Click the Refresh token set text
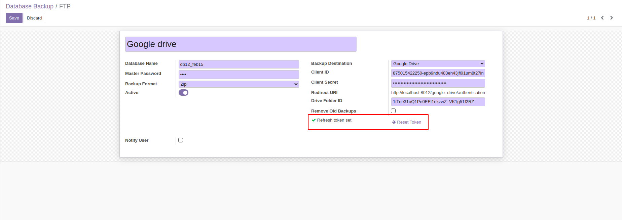Image resolution: width=622 pixels, height=220 pixels. pos(334,120)
